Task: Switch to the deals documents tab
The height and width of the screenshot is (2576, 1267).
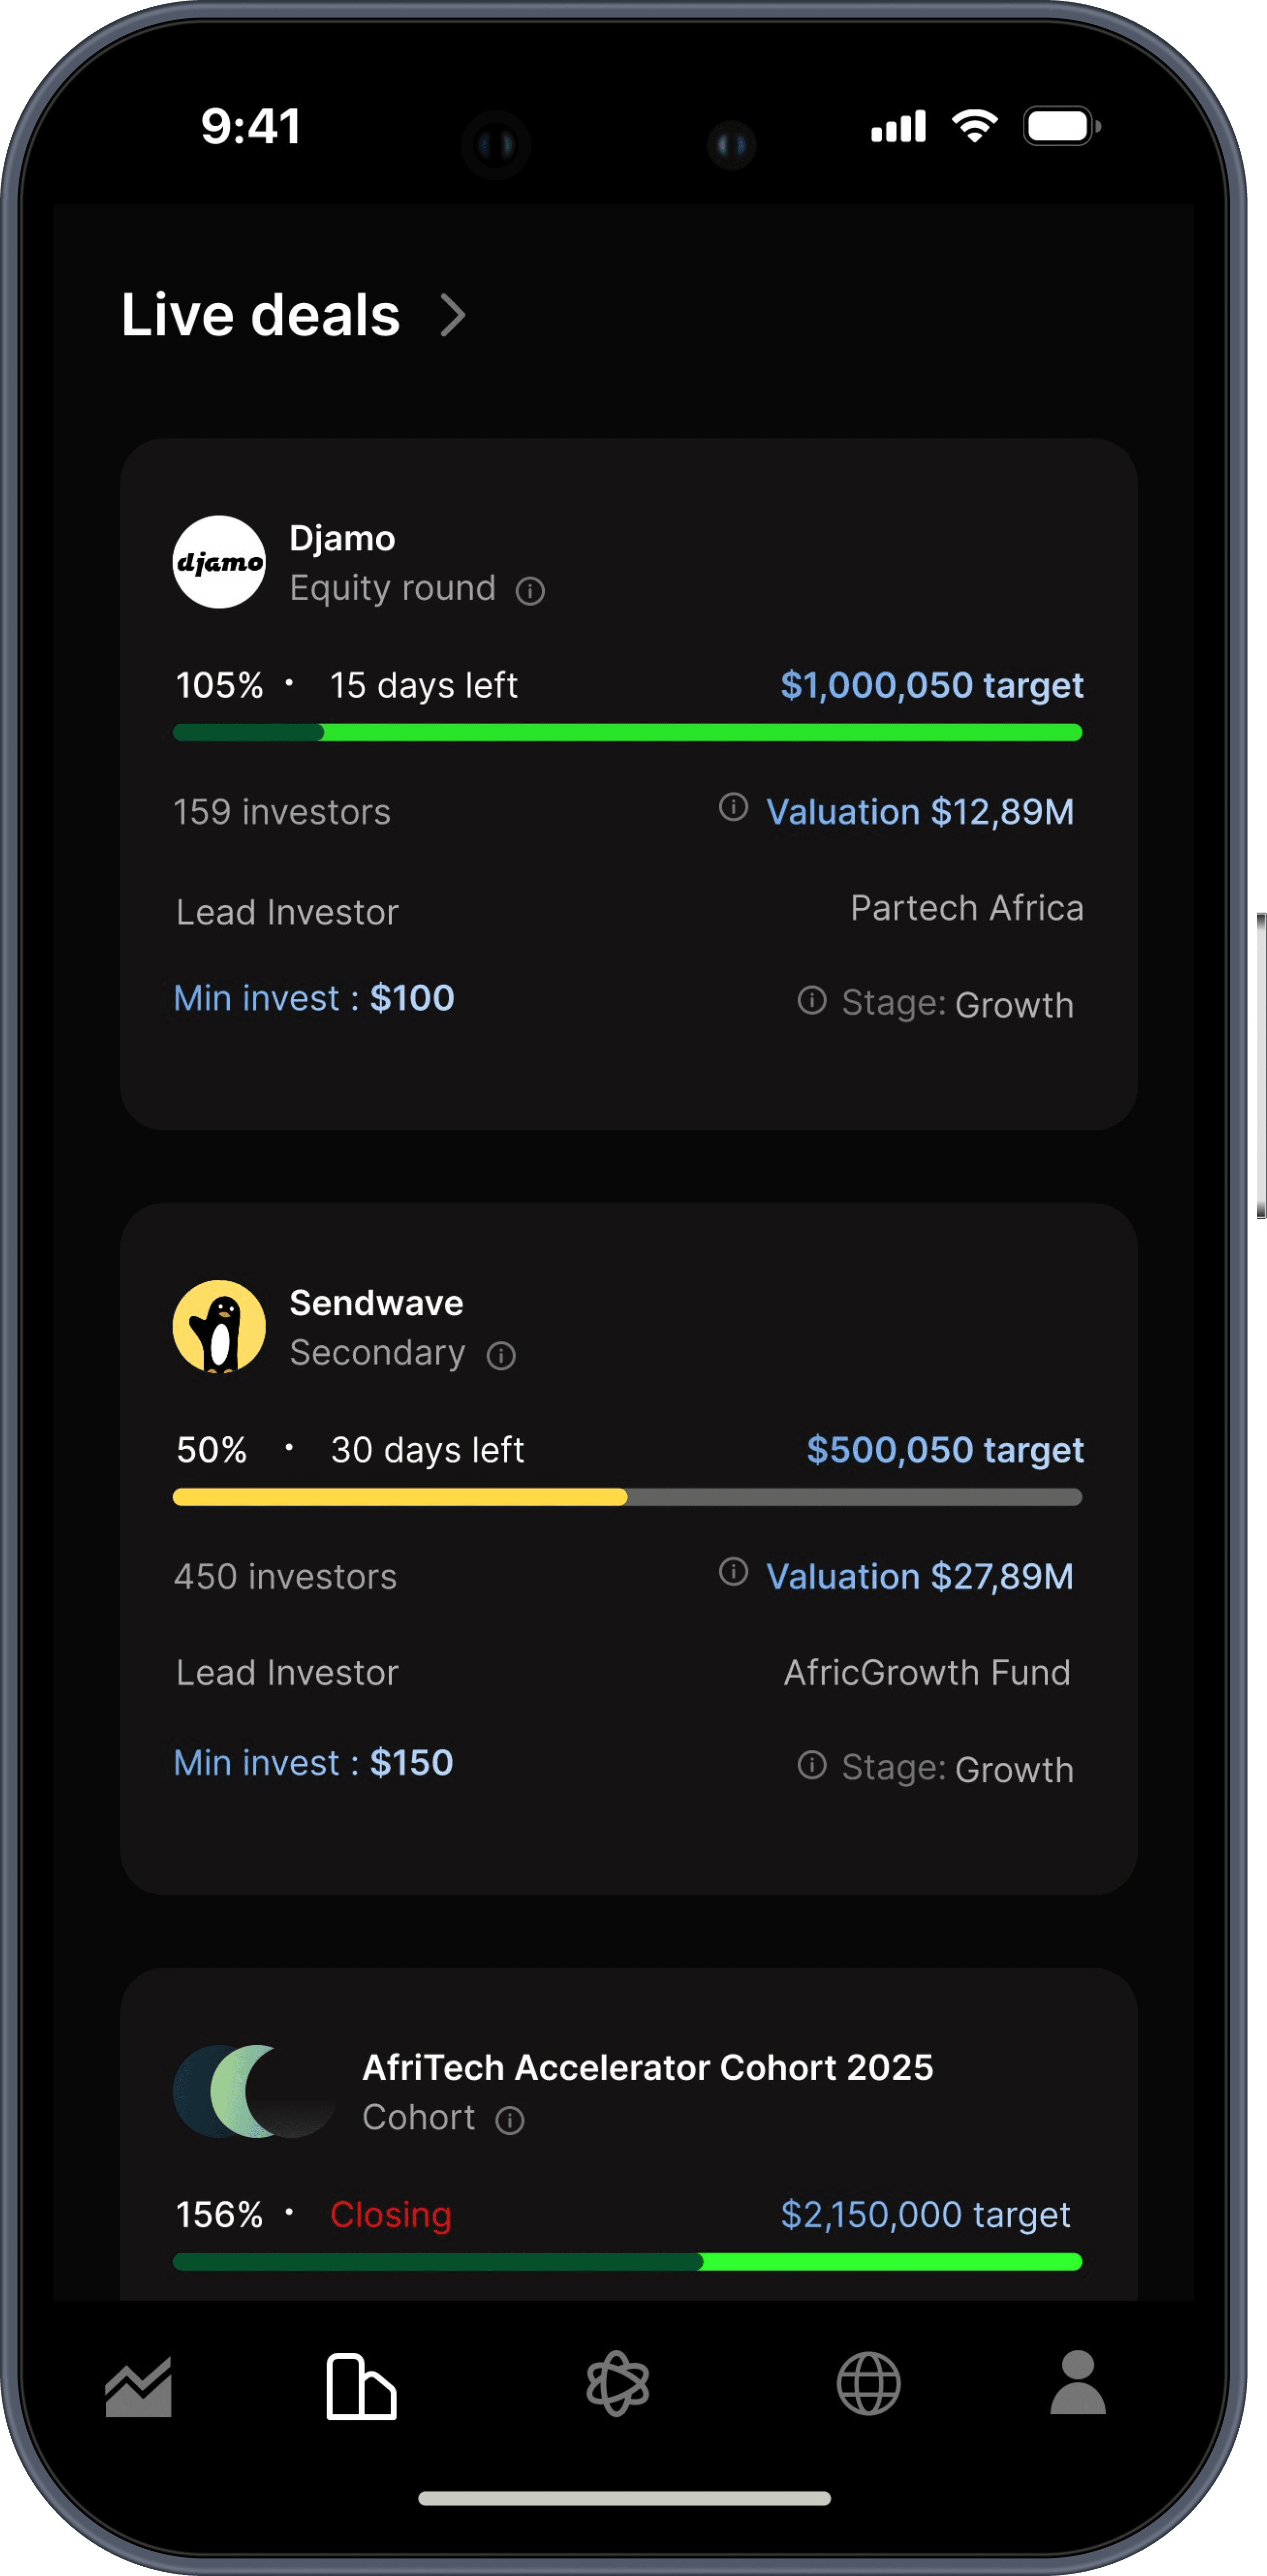Action: 361,2386
